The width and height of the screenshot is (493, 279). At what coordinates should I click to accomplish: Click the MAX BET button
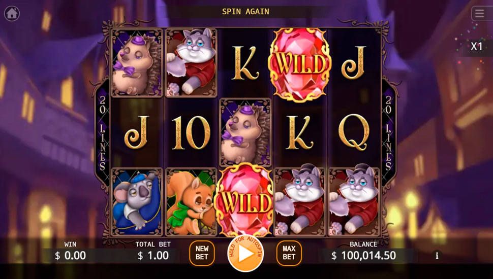coord(289,253)
